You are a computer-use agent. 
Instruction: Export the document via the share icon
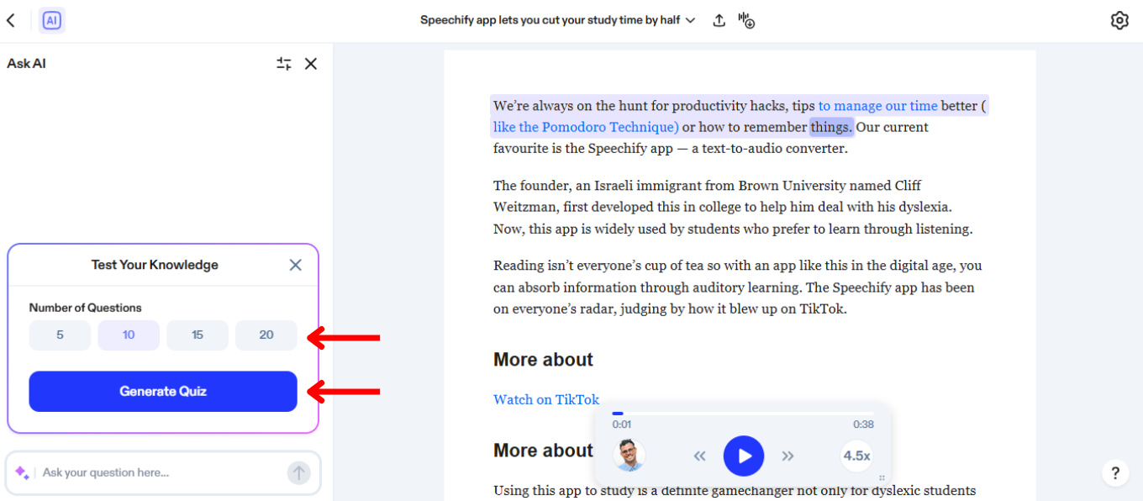click(x=719, y=19)
